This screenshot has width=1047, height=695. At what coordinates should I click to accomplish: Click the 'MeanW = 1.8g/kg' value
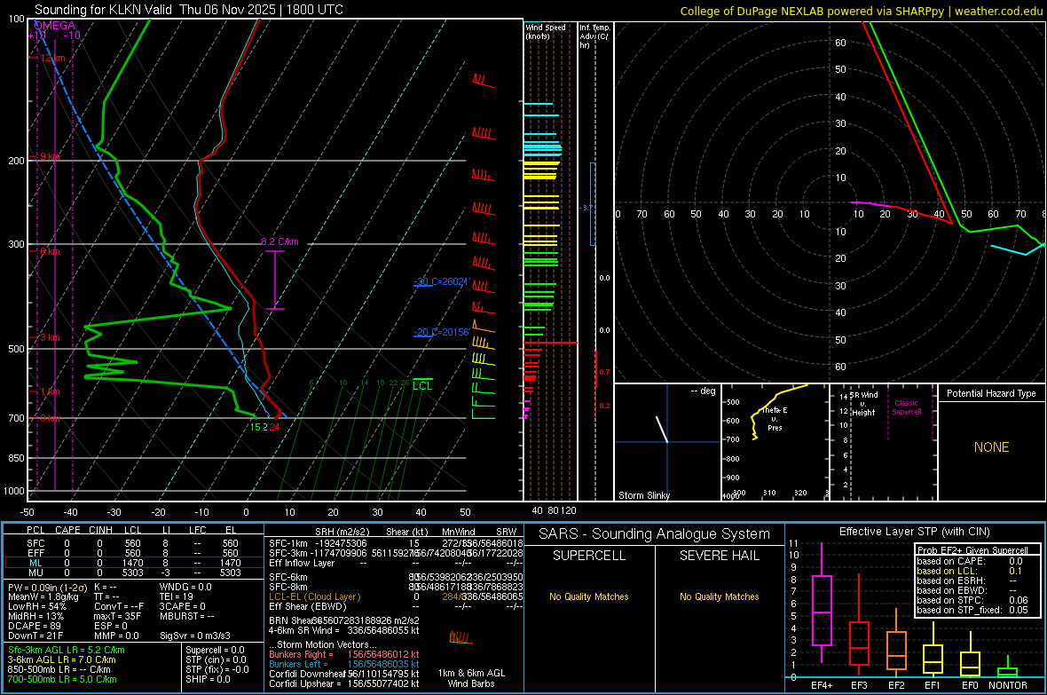pos(43,596)
